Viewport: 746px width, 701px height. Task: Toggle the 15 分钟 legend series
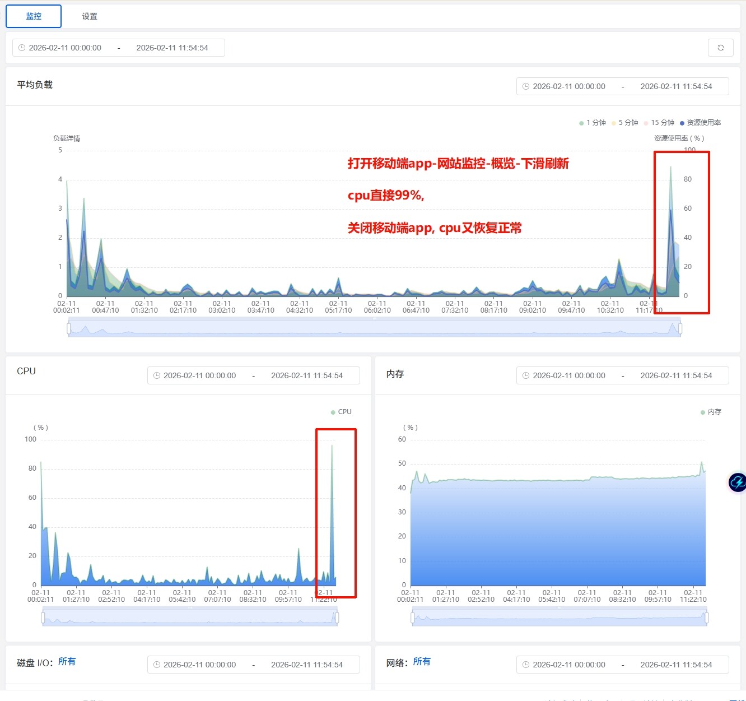(659, 123)
